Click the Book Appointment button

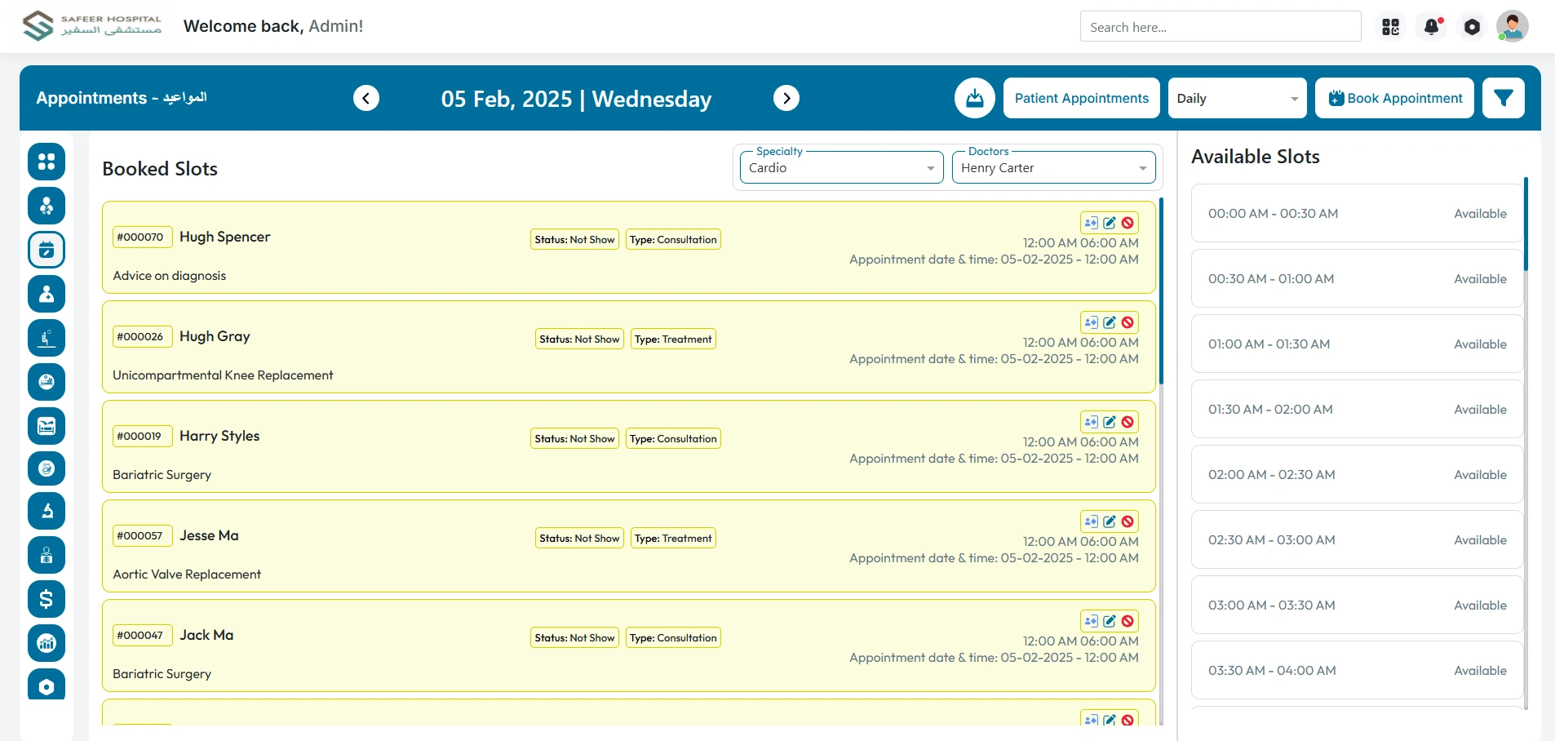pos(1394,98)
